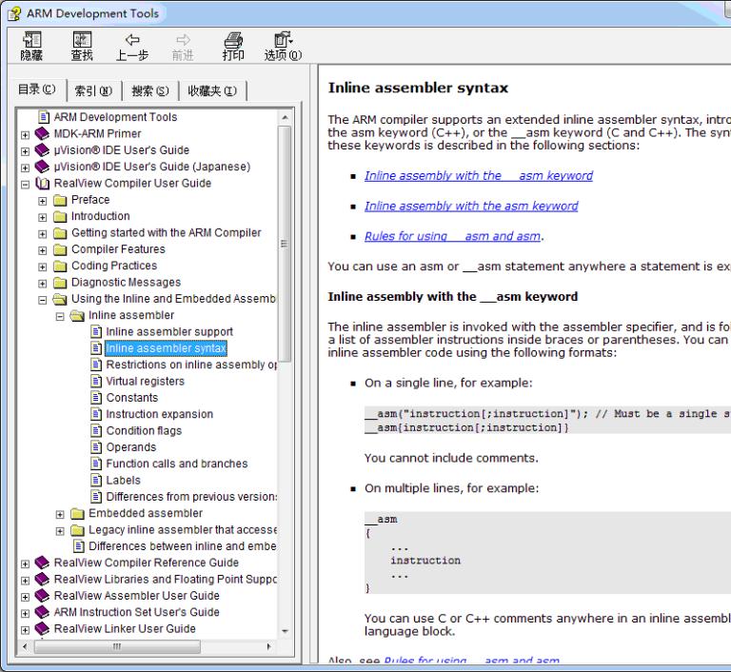Click the tree horizontal scrollbar thumb
The height and width of the screenshot is (672, 731).
tap(117, 646)
